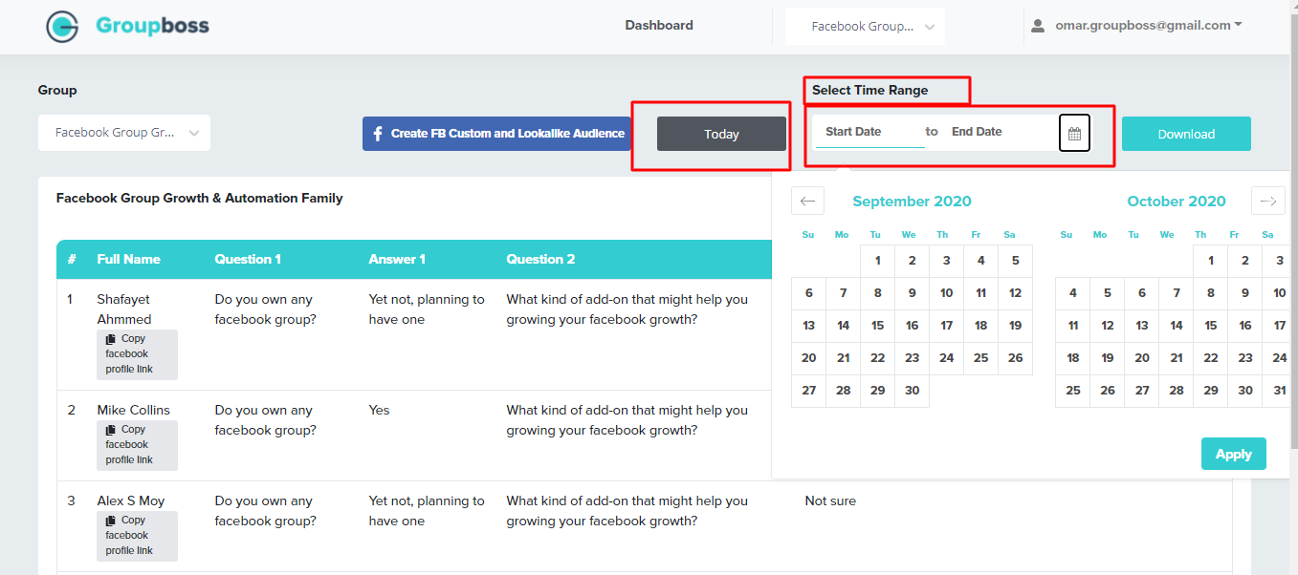Viewport: 1298px width, 575px height.
Task: Go to next month with right arrow
Action: 1267,201
